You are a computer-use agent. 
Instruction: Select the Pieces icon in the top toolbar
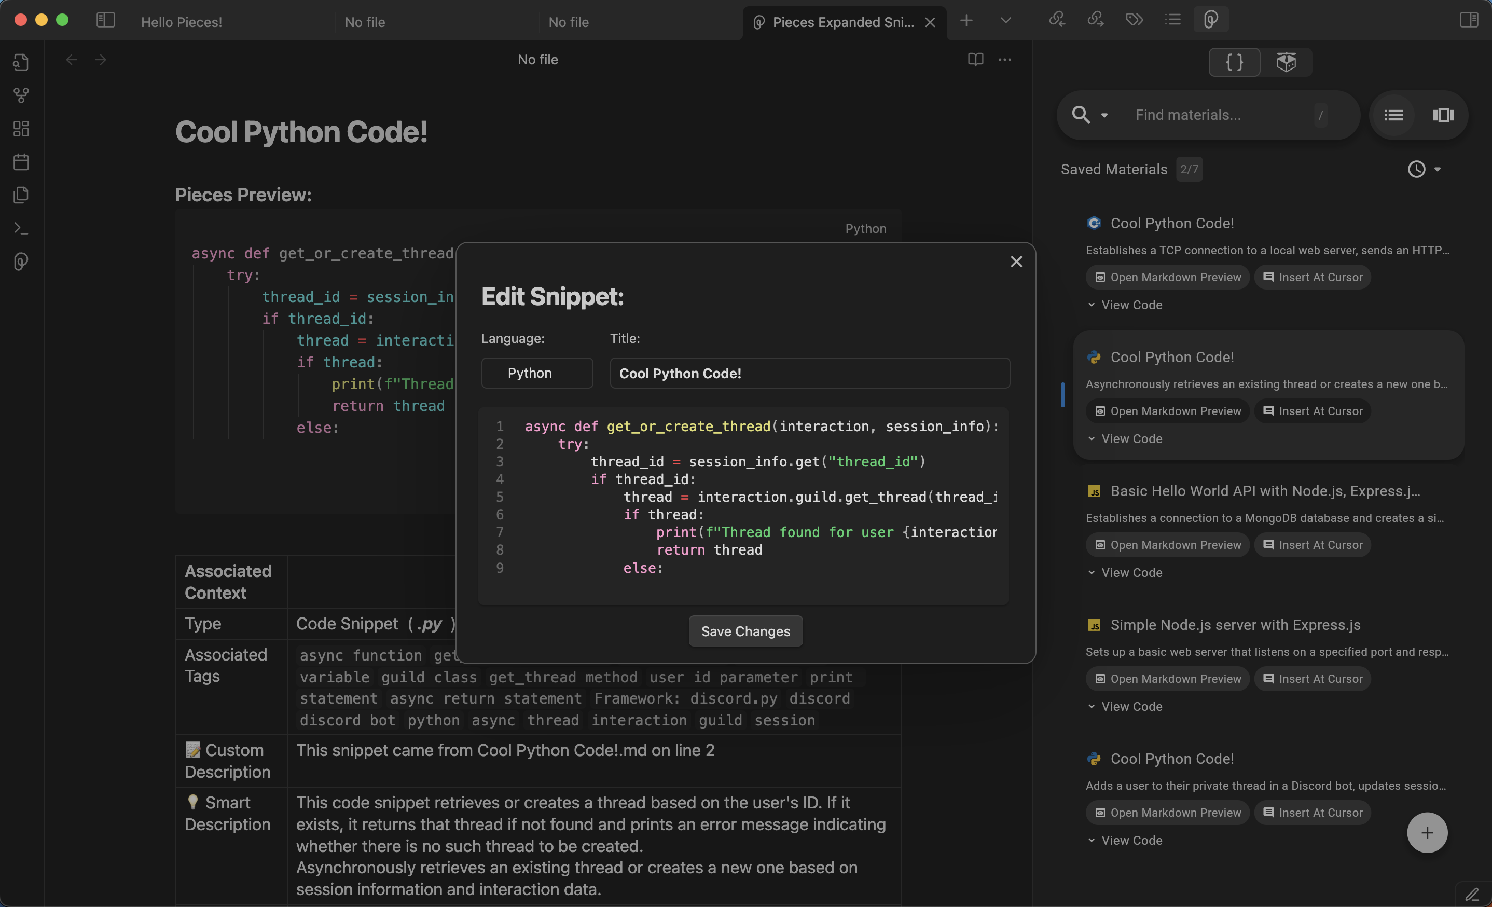(1211, 19)
